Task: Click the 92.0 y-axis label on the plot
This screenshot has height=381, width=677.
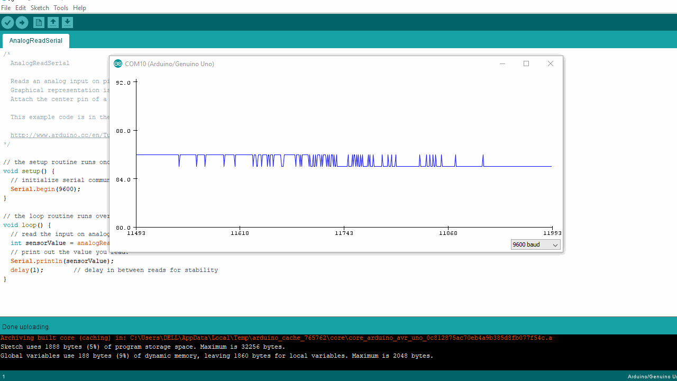Action: point(123,83)
